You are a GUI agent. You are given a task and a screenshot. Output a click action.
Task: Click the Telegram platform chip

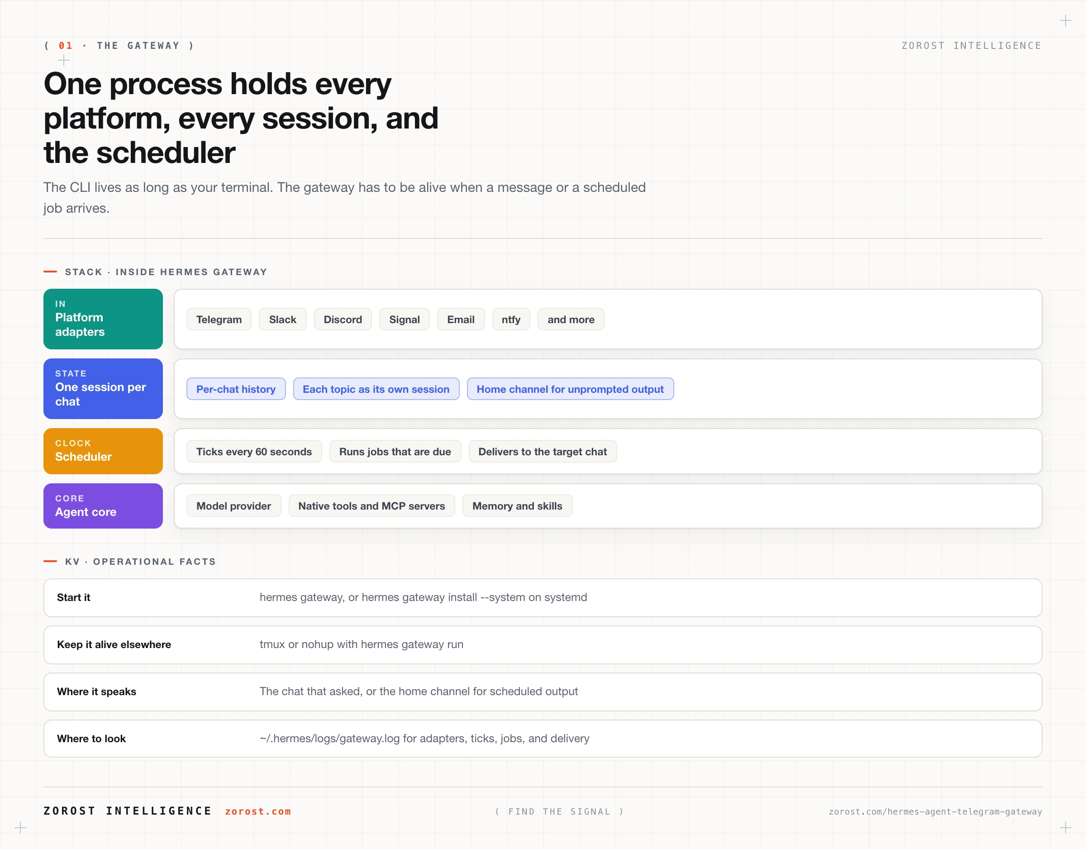coord(219,320)
